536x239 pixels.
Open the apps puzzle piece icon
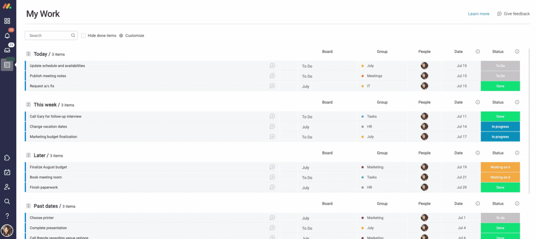click(x=7, y=158)
